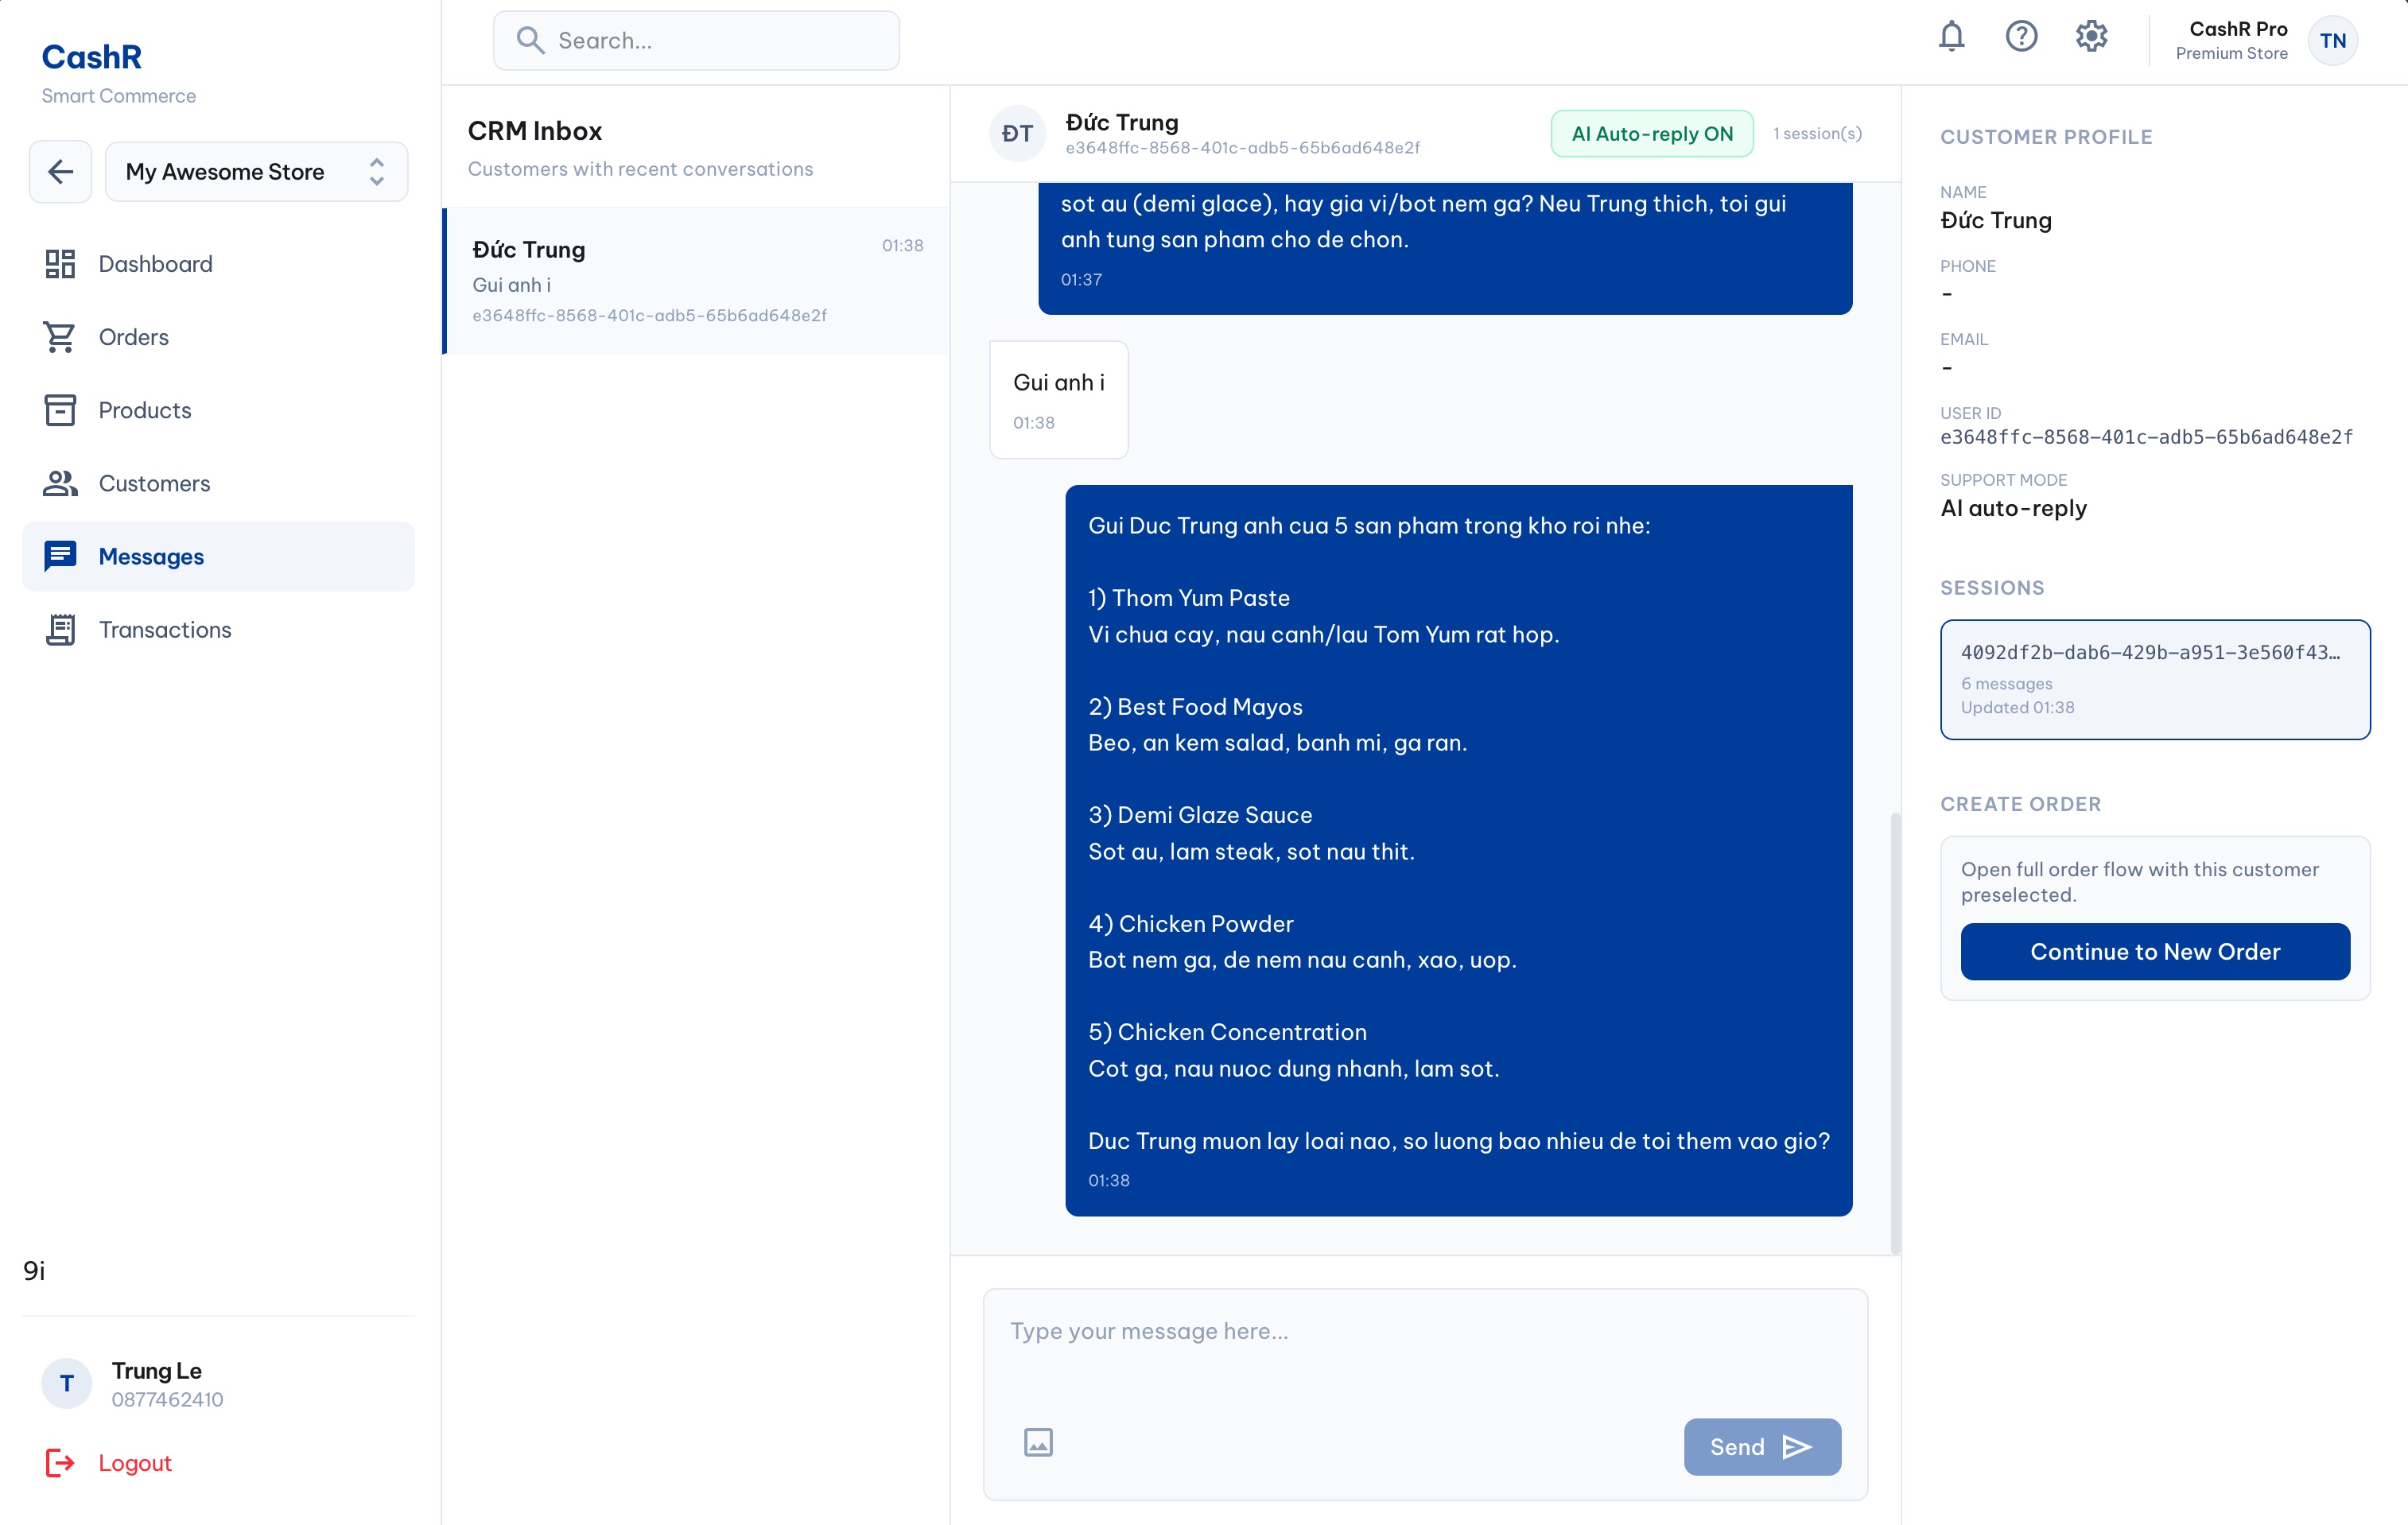Click the TN profile avatar
Viewport: 2408px width, 1525px height.
point(2333,41)
